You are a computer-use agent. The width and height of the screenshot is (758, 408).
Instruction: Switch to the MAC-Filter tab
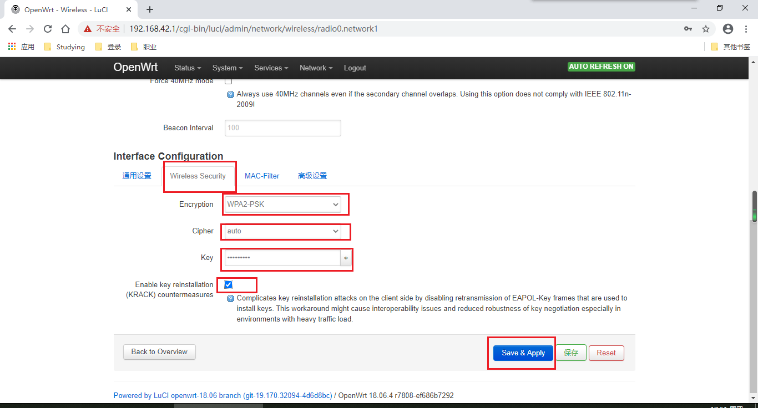tap(262, 176)
